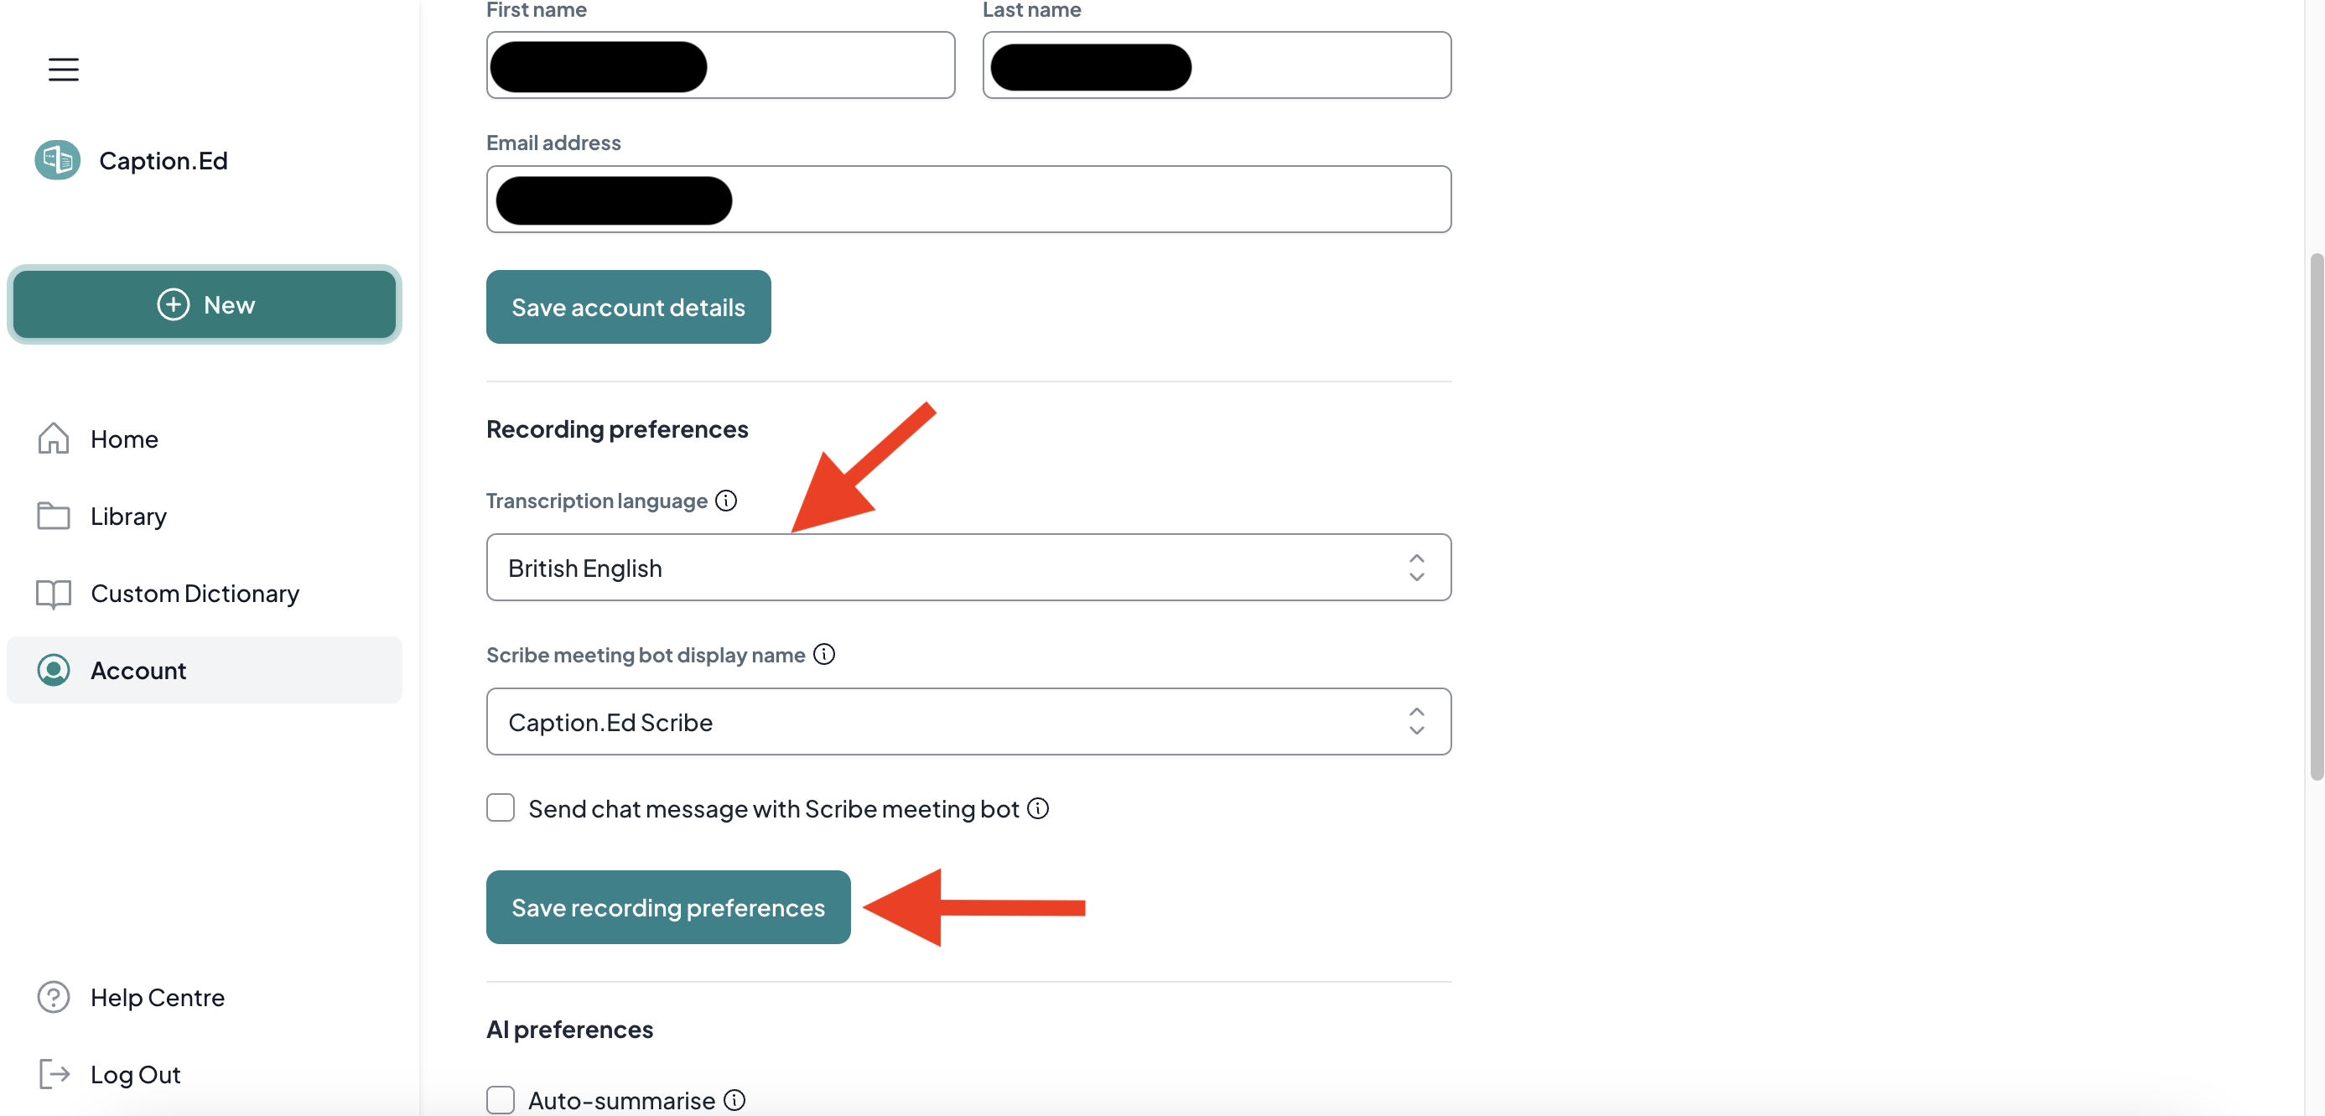Open the Transcription language dropdown
The width and height of the screenshot is (2325, 1116).
(968, 567)
